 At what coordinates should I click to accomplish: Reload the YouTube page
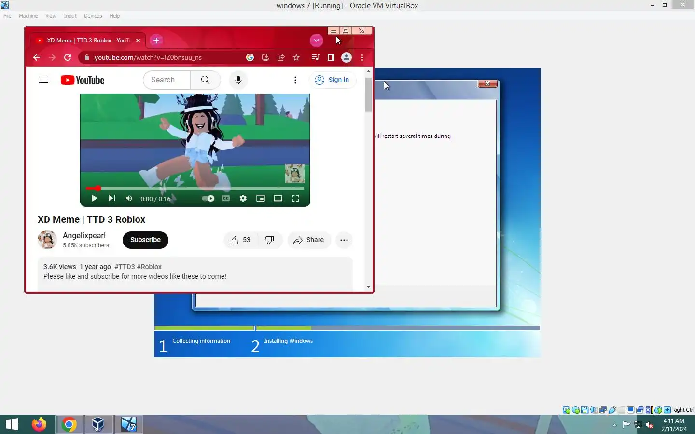point(68,57)
